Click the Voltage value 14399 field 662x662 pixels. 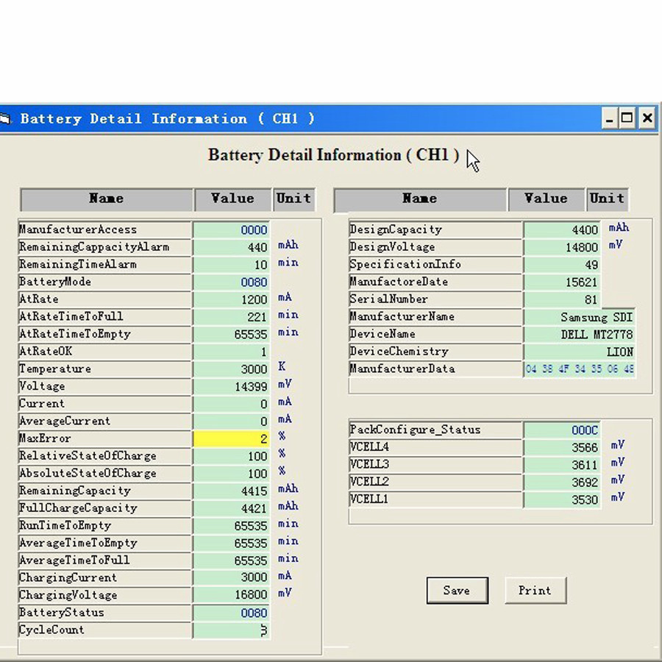[232, 386]
